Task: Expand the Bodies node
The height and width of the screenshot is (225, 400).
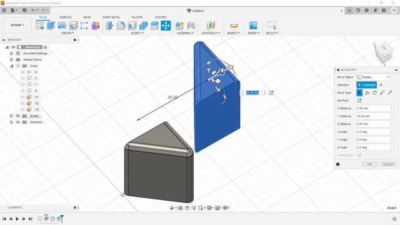Action: [11, 116]
